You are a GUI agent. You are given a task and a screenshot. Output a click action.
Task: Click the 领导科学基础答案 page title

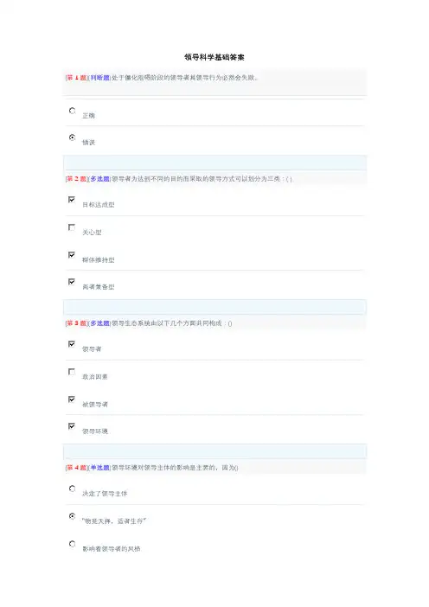(x=214, y=57)
